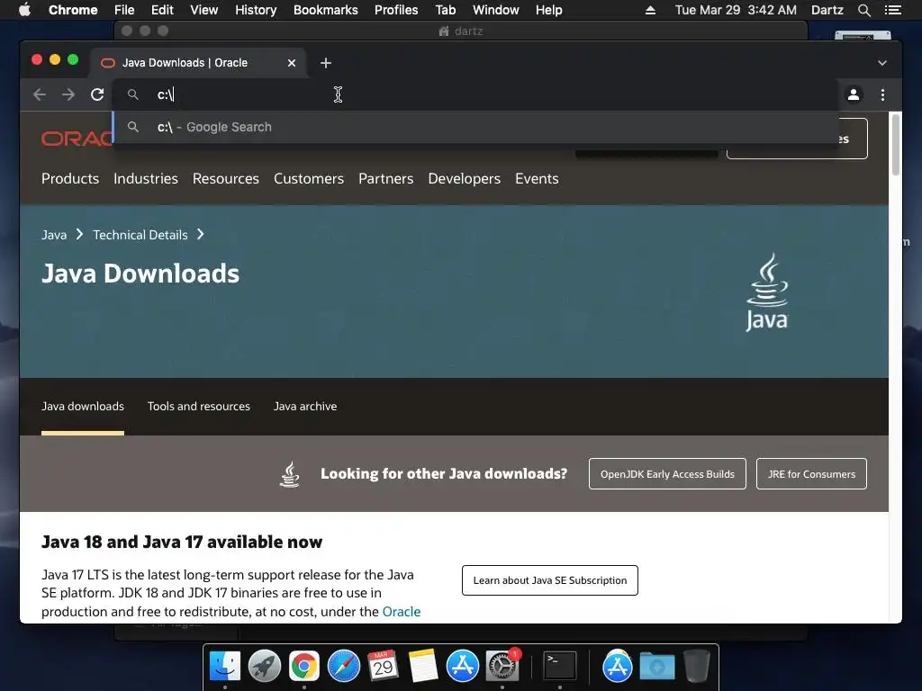922x691 pixels.
Task: Click OpenJDK Early Access Builds button
Action: [667, 473]
